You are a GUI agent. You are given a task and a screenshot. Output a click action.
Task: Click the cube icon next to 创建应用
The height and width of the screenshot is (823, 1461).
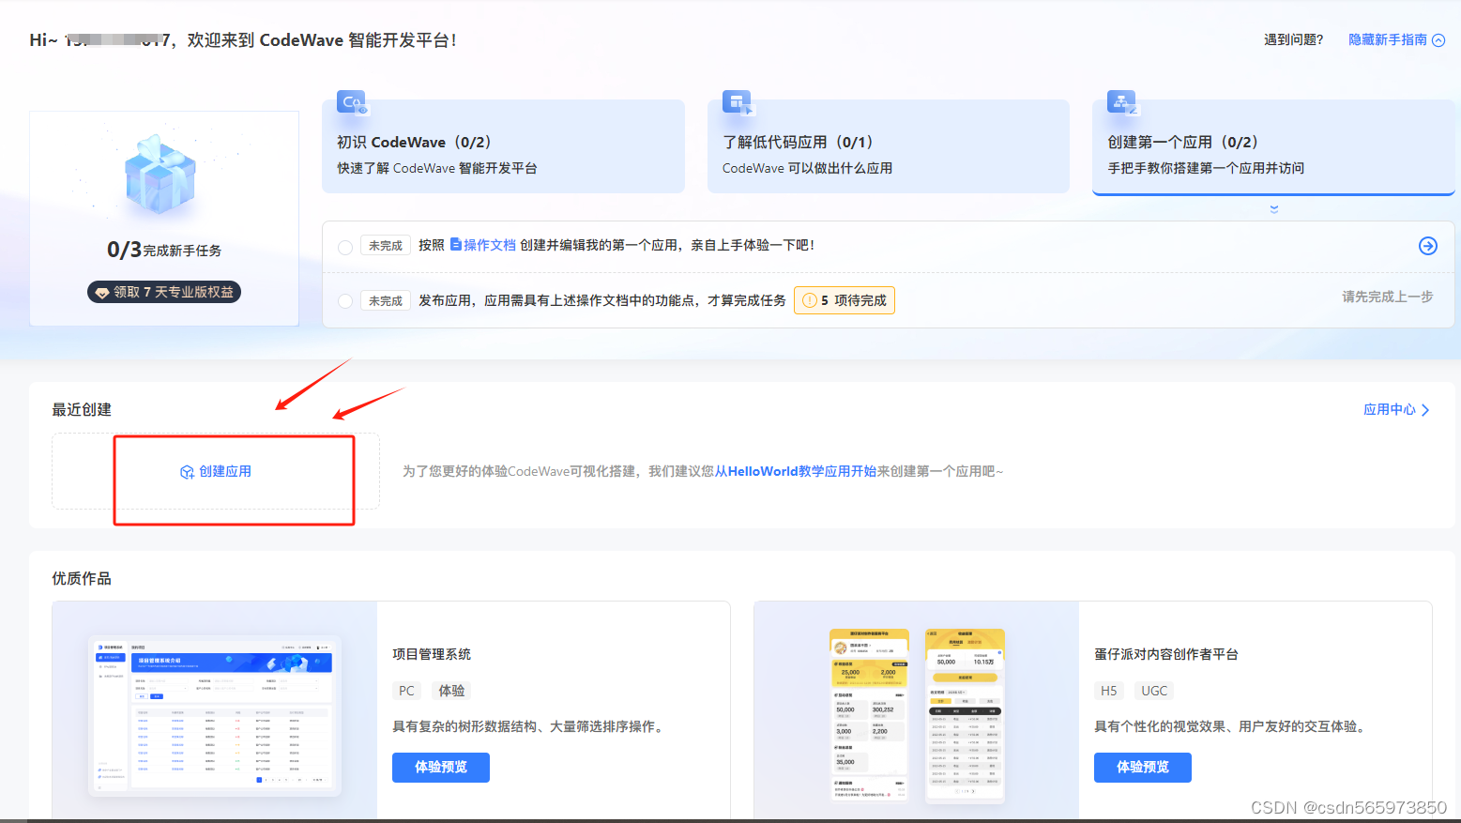coord(188,472)
